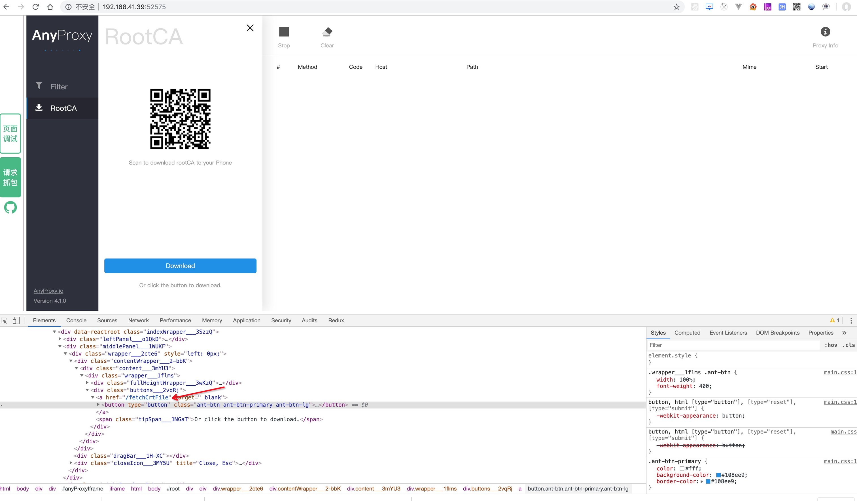Show more Styles pane tabs chevron
Image resolution: width=857 pixels, height=501 pixels.
845,333
